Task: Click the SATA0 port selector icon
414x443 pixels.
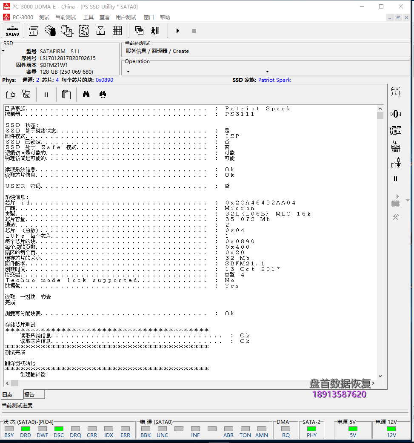Action: pyautogui.click(x=12, y=31)
